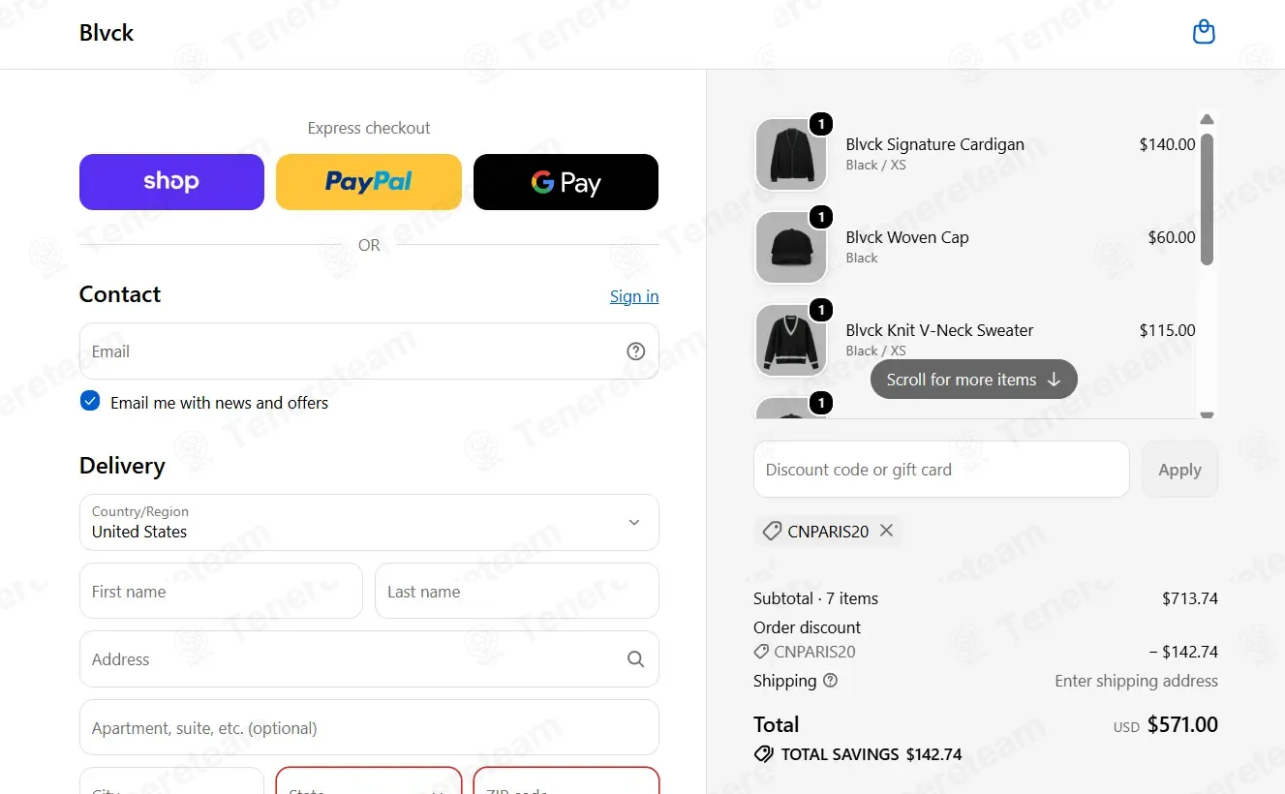
Task: Toggle Email me with news and offers
Action: 90,401
